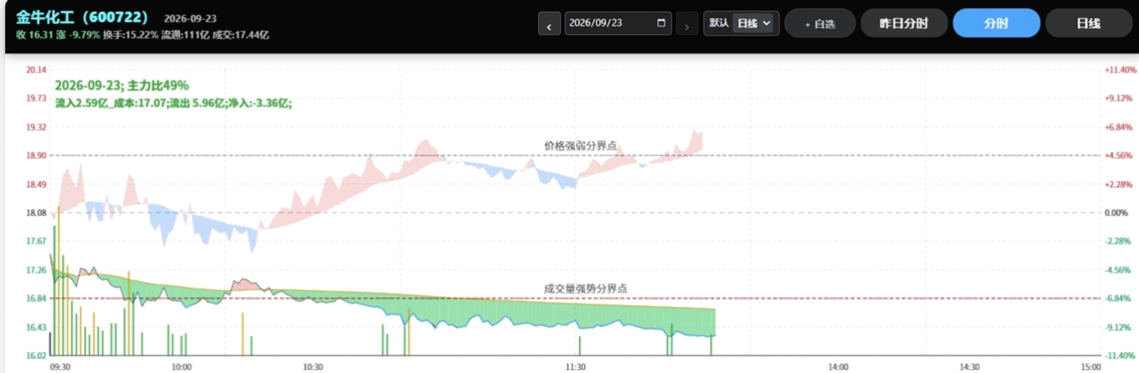Go to next trading day arrow
The height and width of the screenshot is (373, 1139).
pyautogui.click(x=686, y=24)
